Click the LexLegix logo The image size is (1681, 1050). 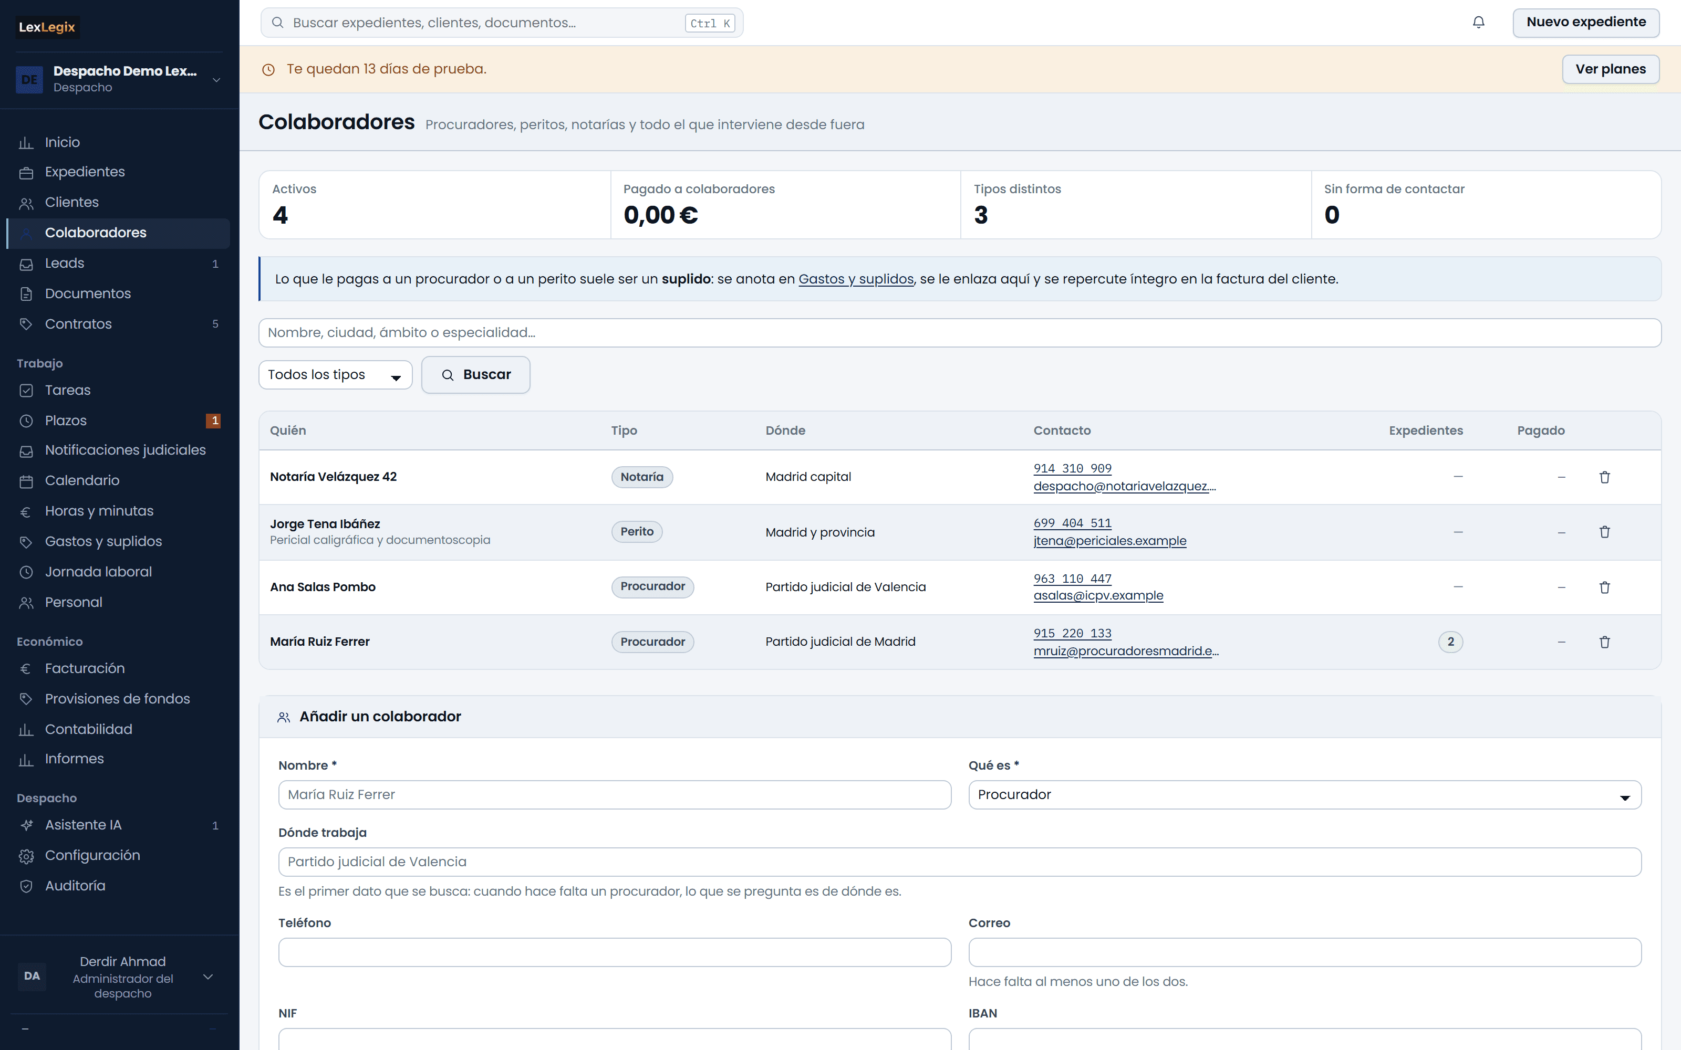[47, 27]
